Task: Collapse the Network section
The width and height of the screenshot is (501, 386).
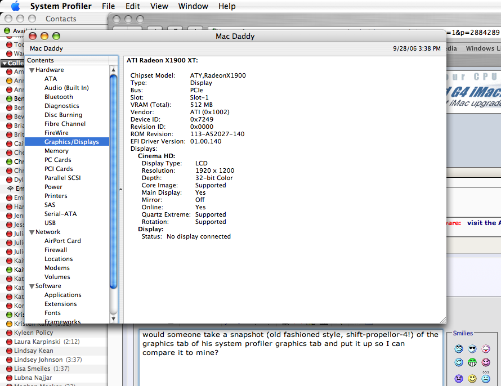Action: click(x=32, y=232)
